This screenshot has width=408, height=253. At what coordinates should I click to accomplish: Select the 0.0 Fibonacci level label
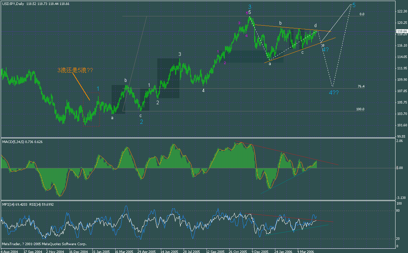361,14
